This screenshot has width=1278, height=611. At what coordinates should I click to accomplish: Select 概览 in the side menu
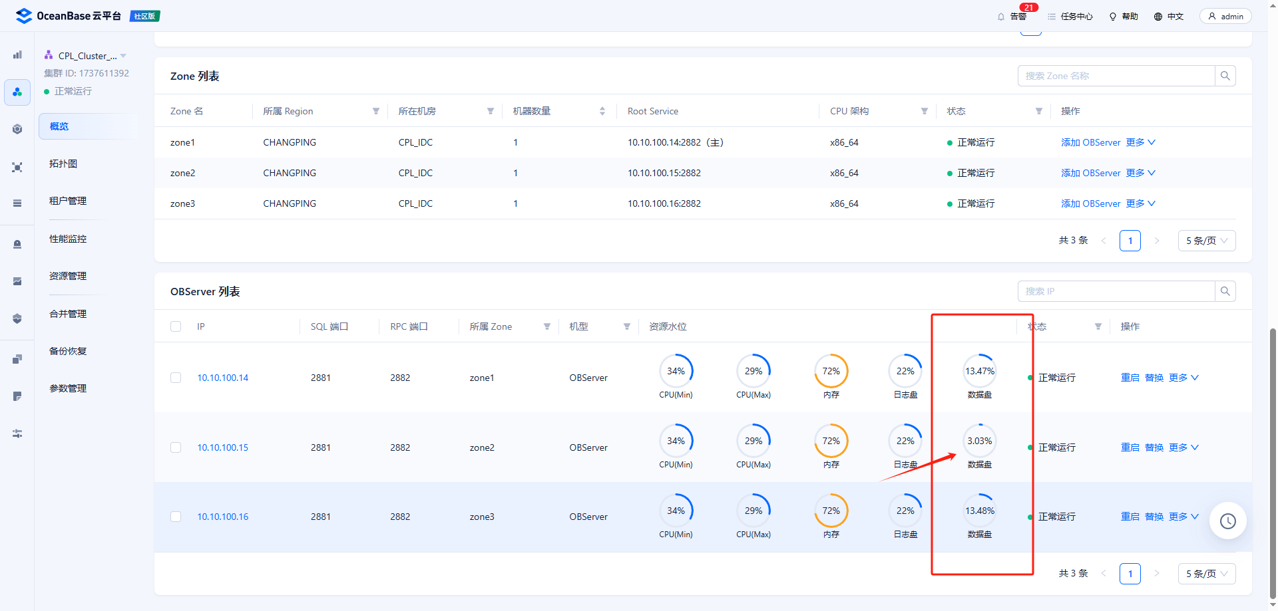[88, 126]
